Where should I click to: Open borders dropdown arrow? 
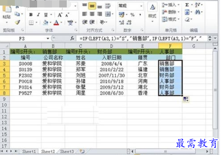36,22
